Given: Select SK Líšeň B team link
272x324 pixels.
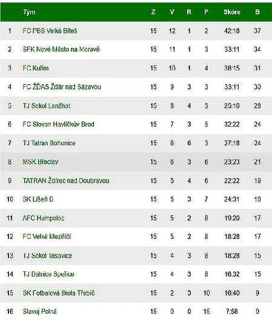Looking at the screenshot, I should [x=38, y=199].
